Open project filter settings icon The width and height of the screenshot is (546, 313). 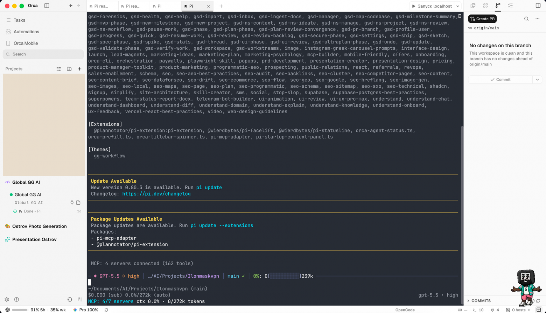[59, 69]
